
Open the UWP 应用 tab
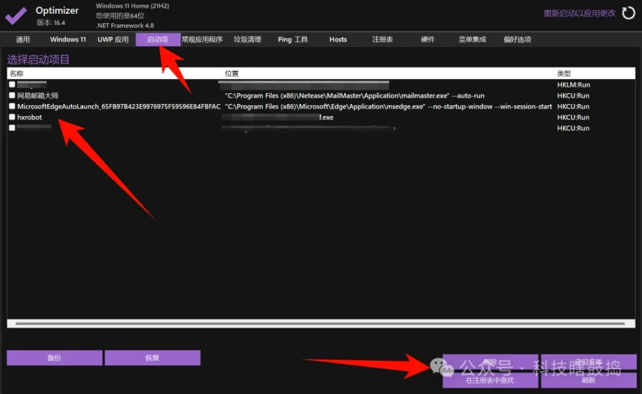point(113,39)
